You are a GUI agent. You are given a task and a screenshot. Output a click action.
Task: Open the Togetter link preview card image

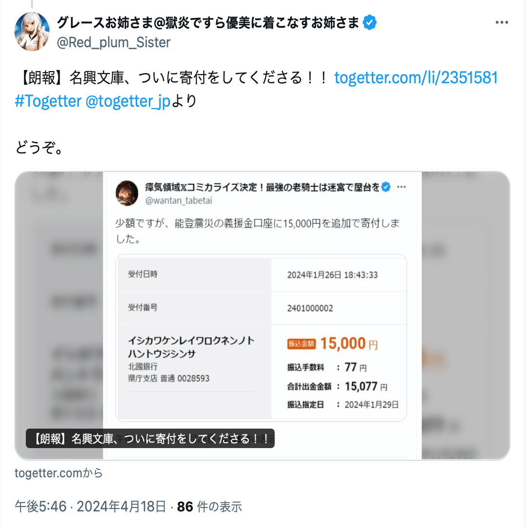(x=262, y=315)
